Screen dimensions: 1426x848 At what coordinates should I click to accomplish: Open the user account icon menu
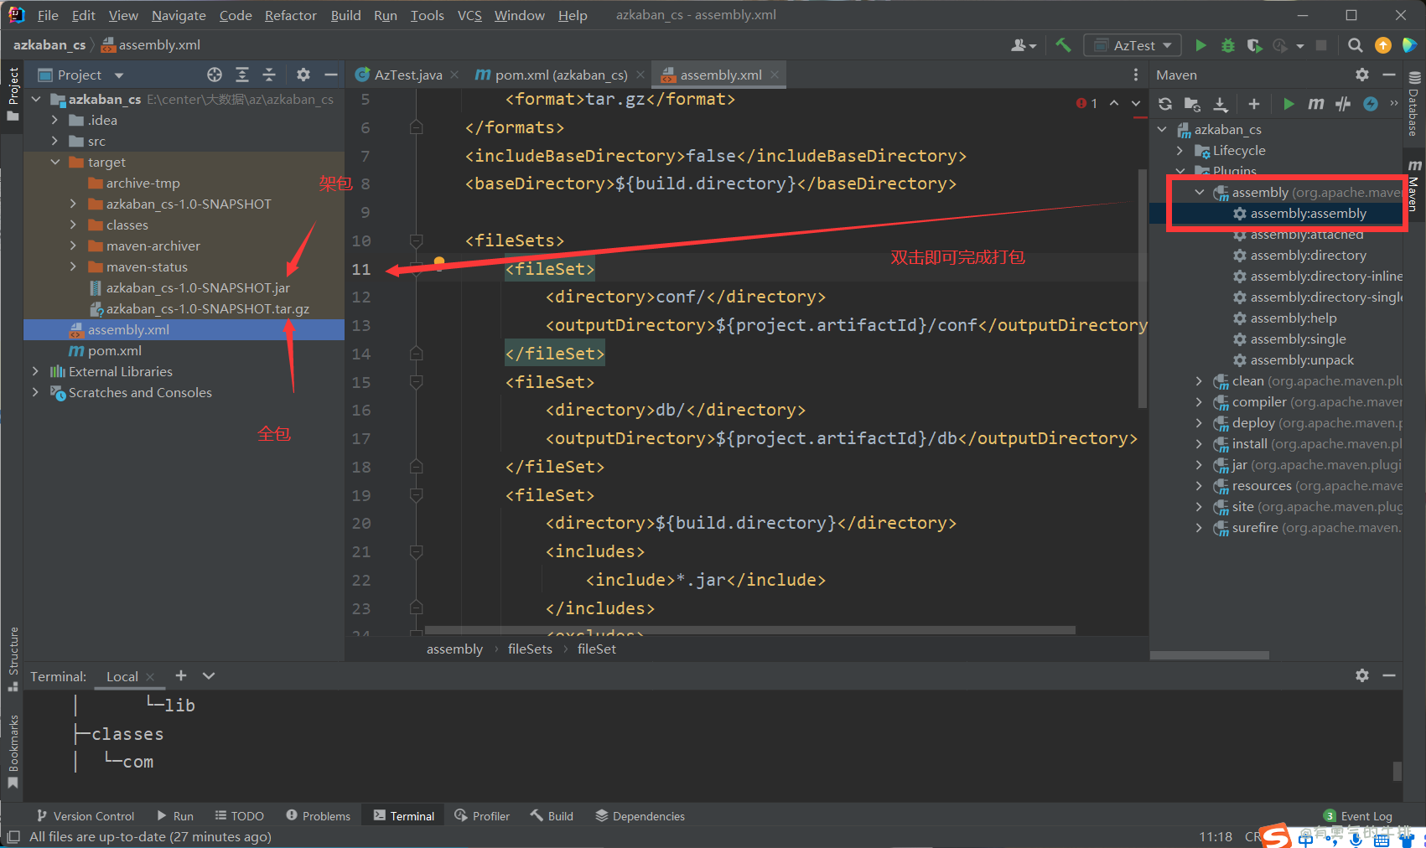pos(1023,45)
